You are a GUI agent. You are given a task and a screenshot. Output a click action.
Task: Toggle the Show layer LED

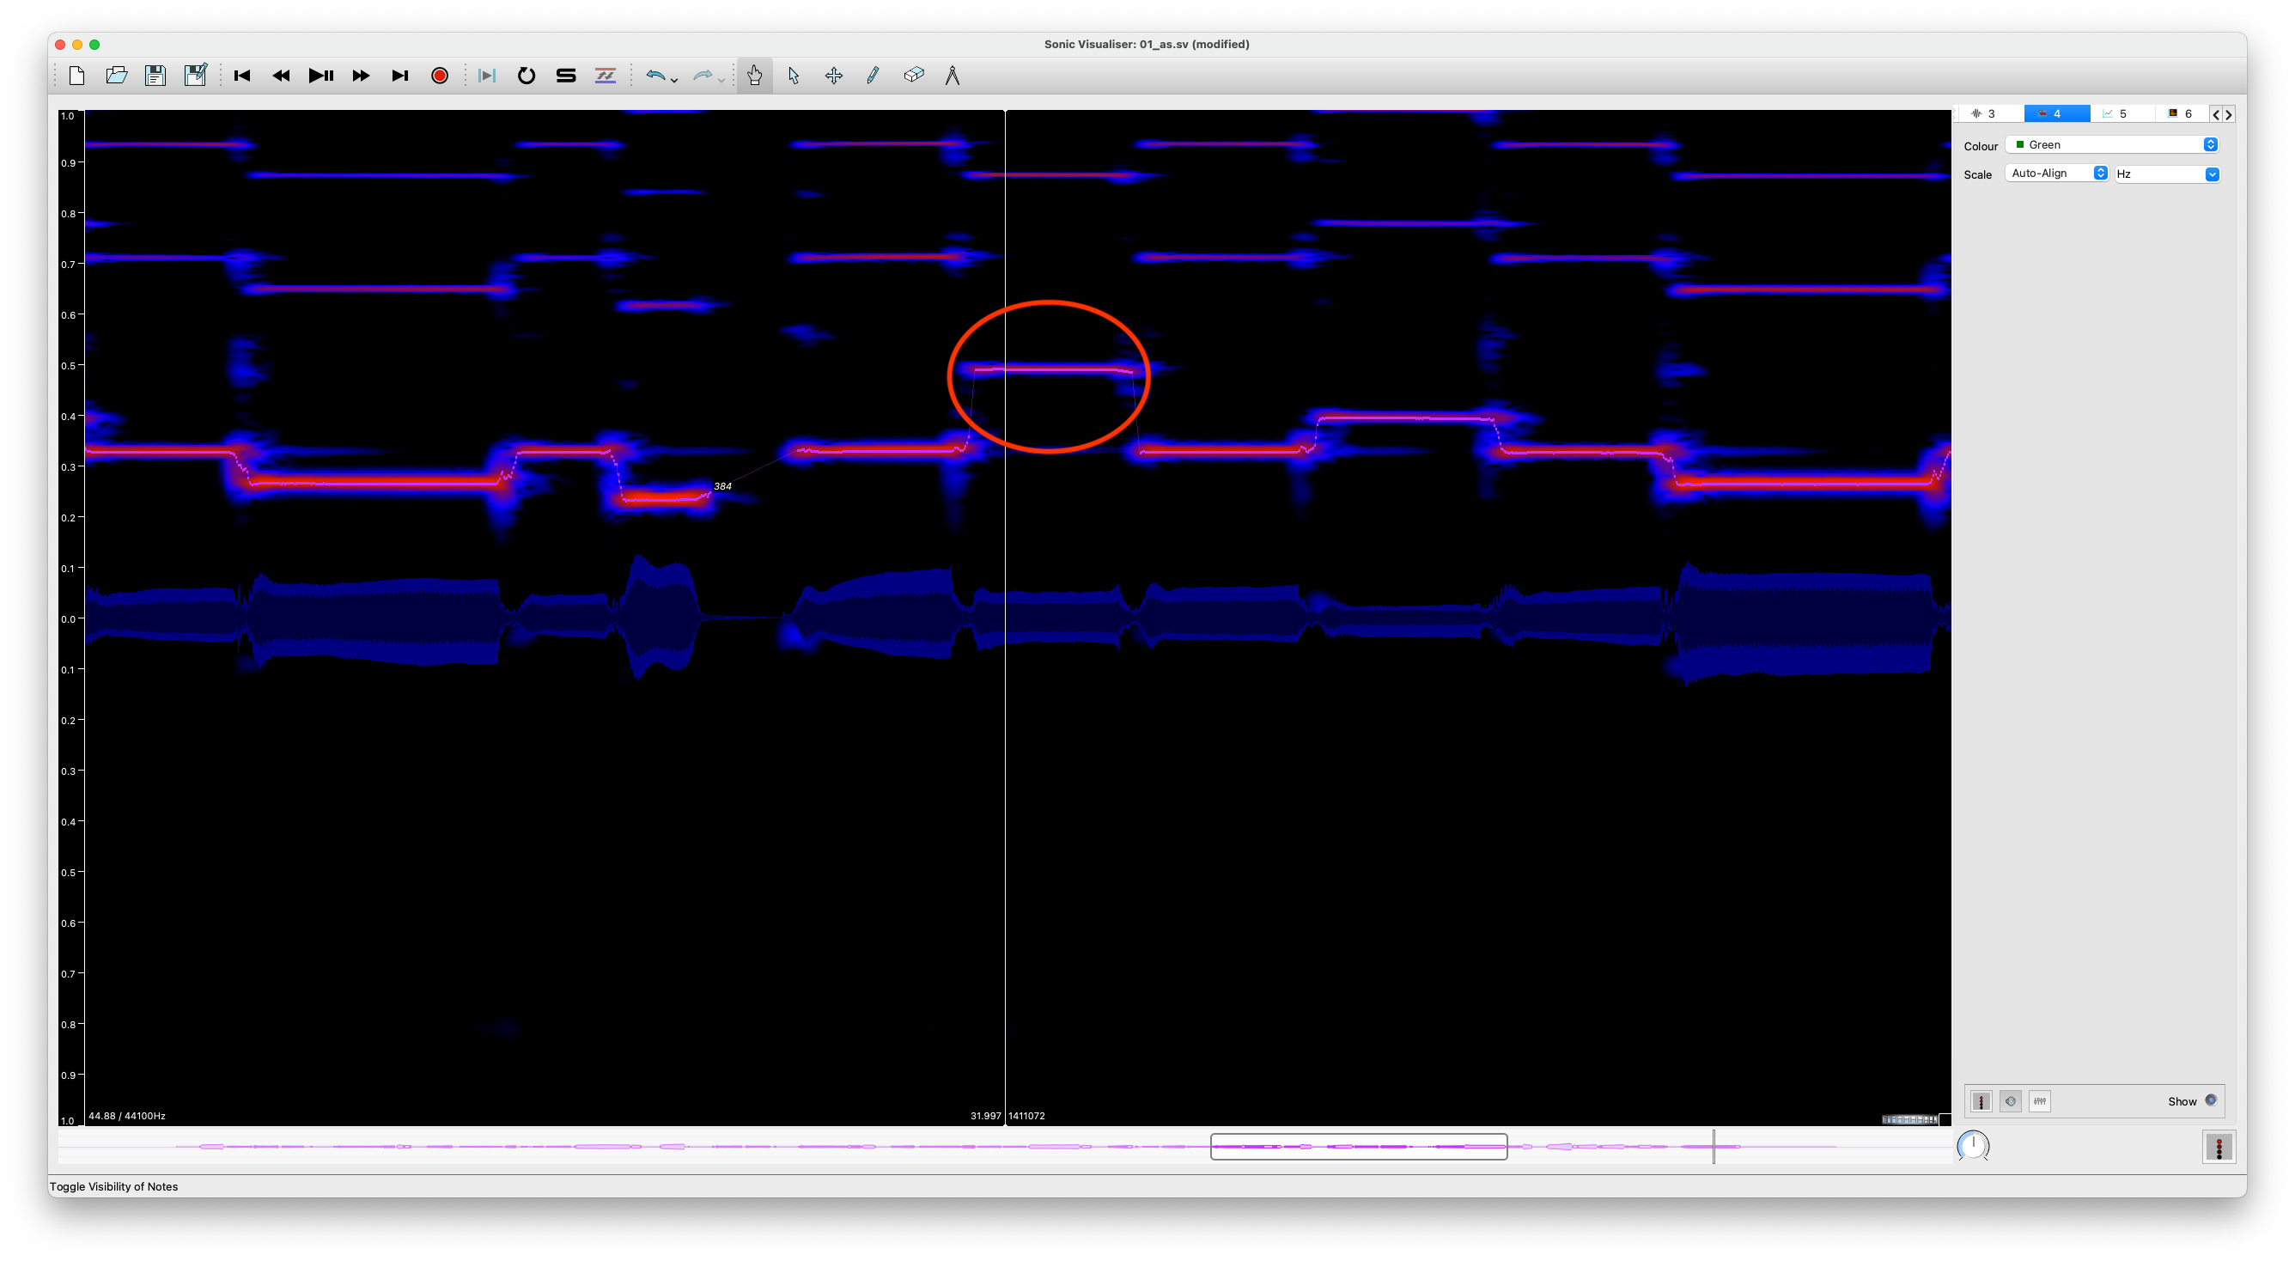point(2210,1100)
